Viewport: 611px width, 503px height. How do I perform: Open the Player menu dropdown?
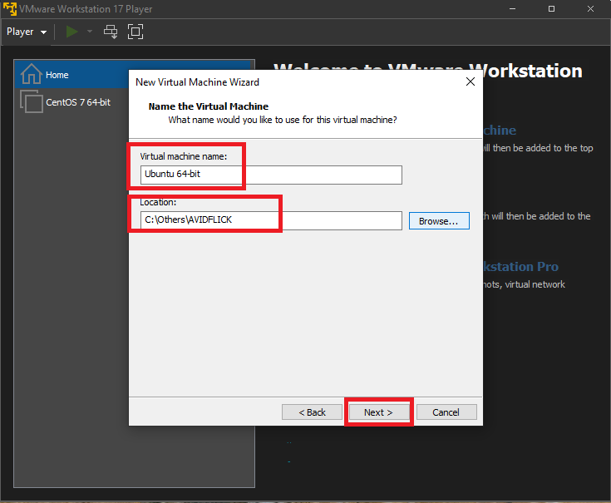click(x=27, y=32)
